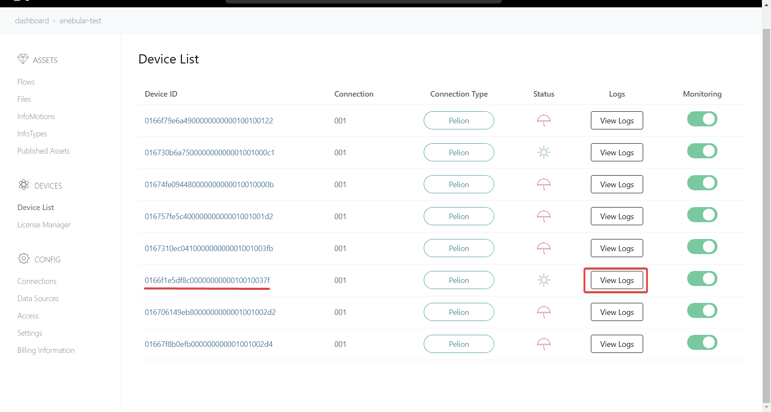Click the Pelion button in the first row

tap(458, 120)
